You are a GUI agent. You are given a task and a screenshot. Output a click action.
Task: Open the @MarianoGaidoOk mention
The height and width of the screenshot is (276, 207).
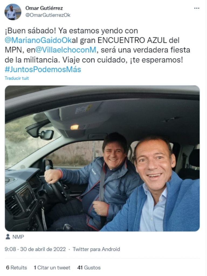tap(38, 40)
